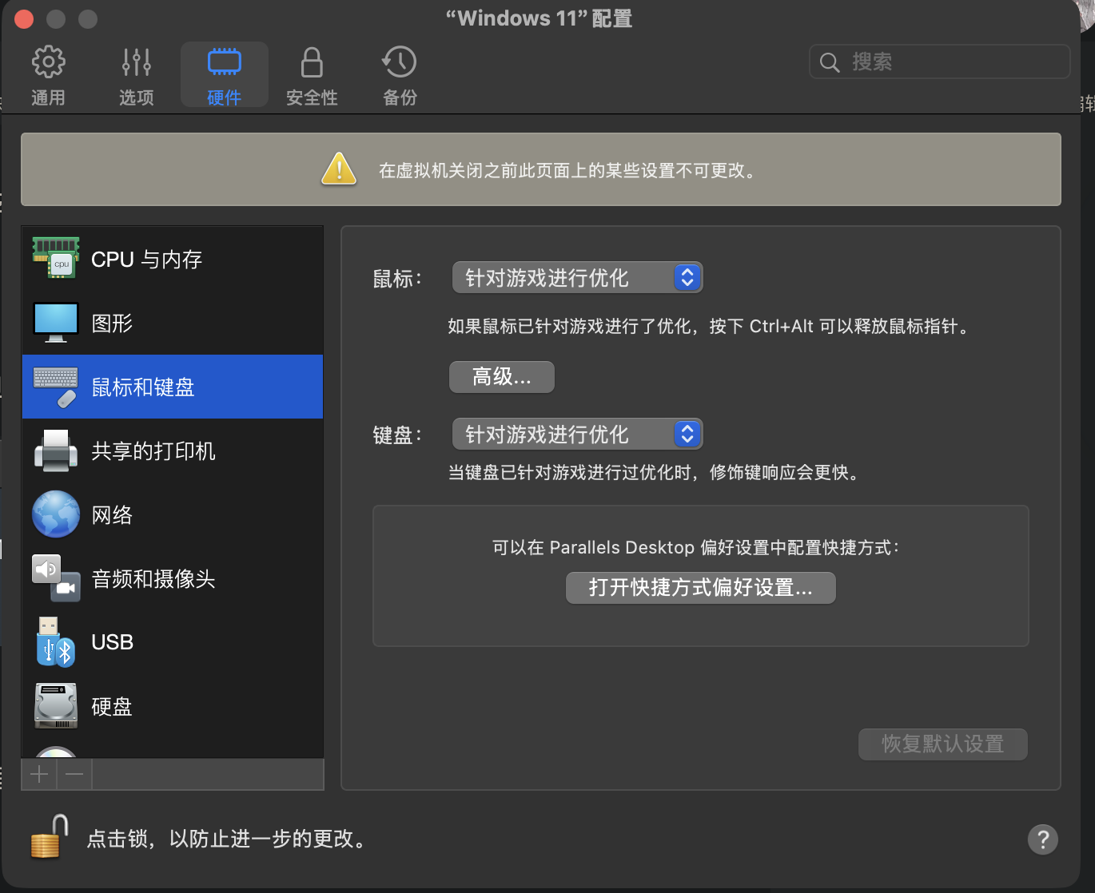
Task: Click the hard disk drive icon
Action: (56, 705)
